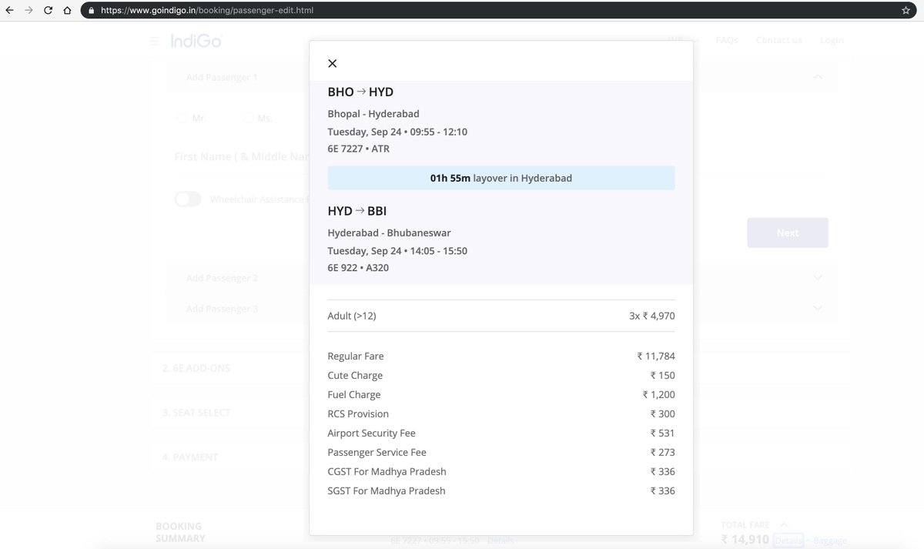
Task: Go to browser home page icon
Action: click(x=68, y=11)
